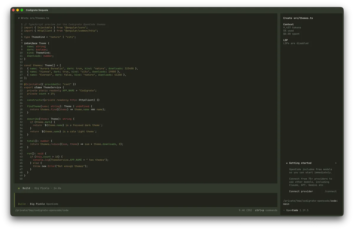Click 'run(): void {' on line 42
This screenshot has height=230, width=354.
pyautogui.click(x=37, y=154)
